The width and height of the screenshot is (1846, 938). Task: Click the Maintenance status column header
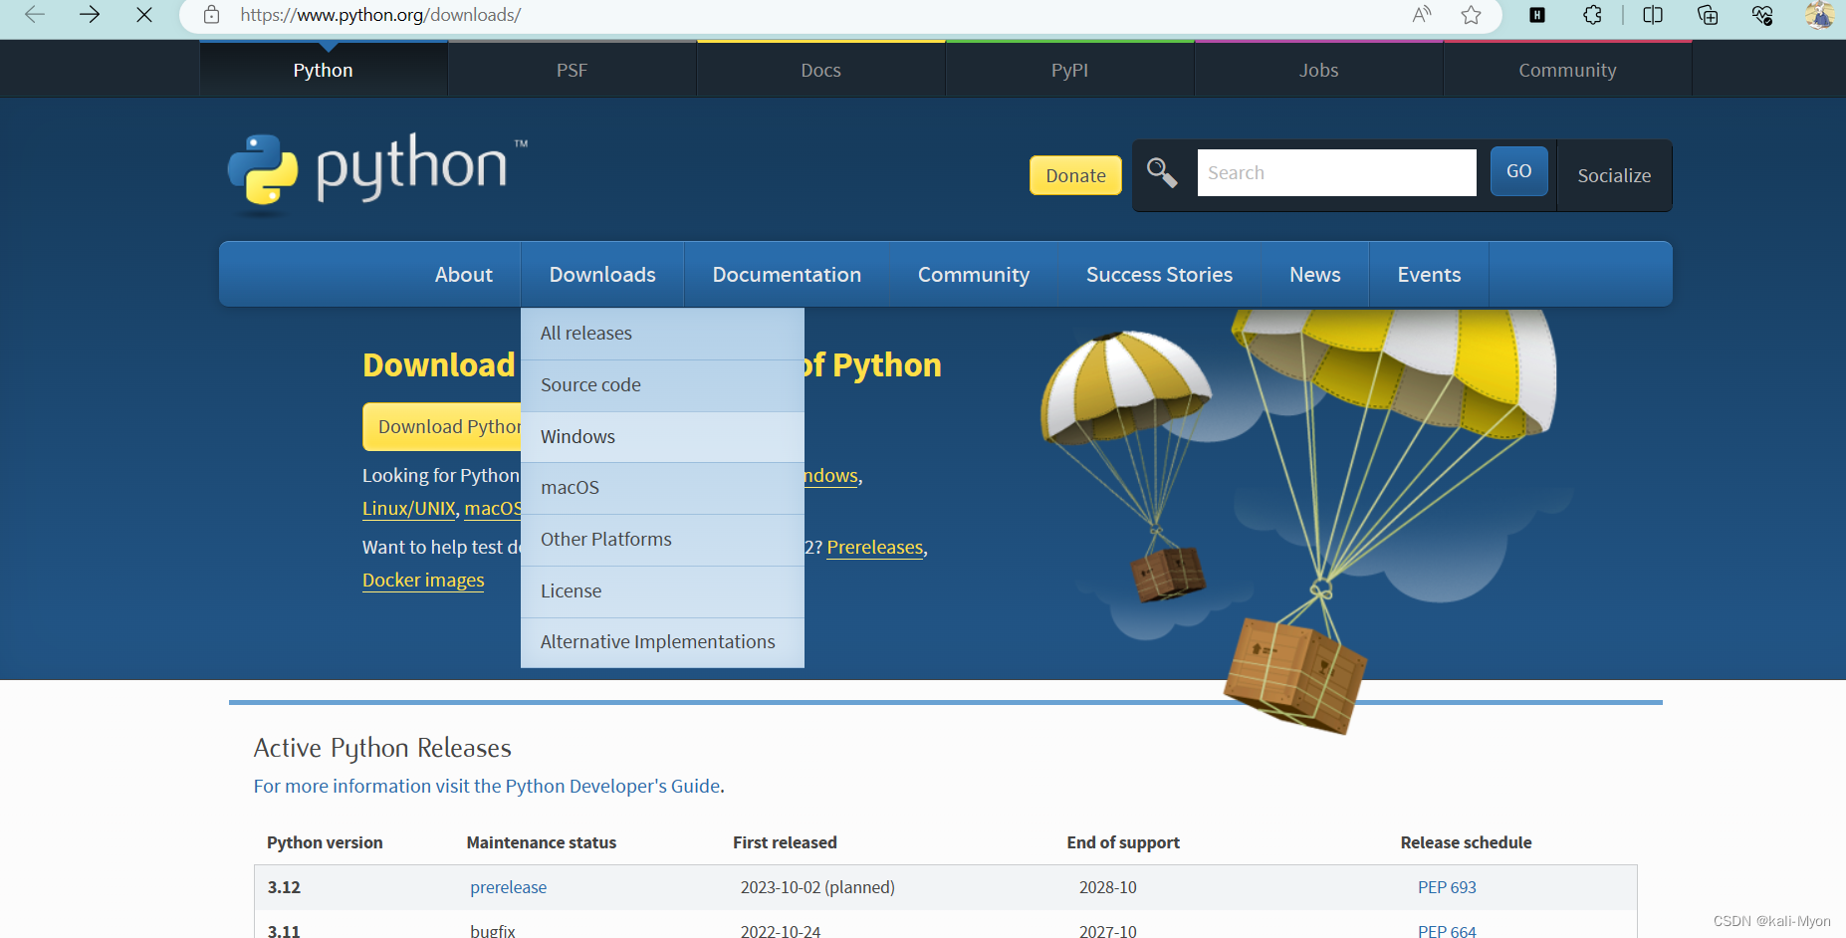pos(542,842)
